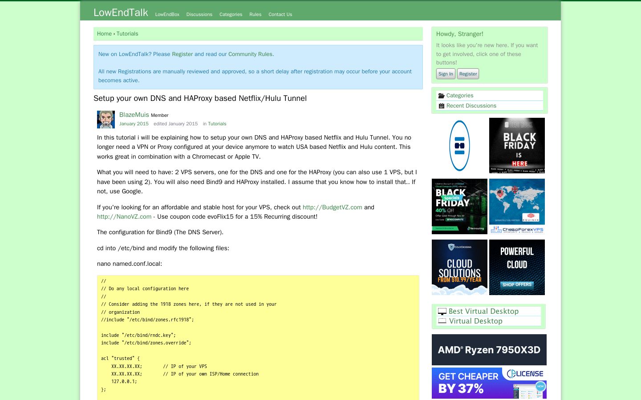Open the AMD Ryzen 7950X3D banner

tap(489, 350)
